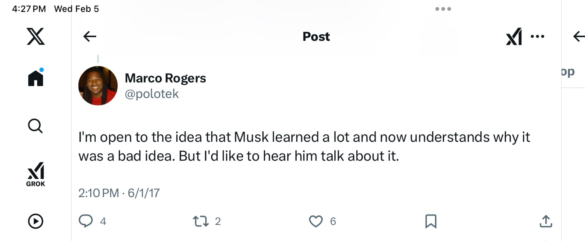Repost this post
The width and height of the screenshot is (585, 241).
(201, 221)
